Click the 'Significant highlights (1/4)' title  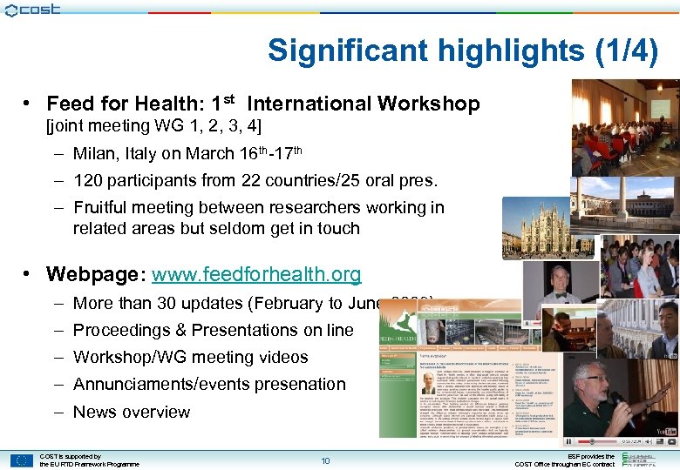coord(463,51)
